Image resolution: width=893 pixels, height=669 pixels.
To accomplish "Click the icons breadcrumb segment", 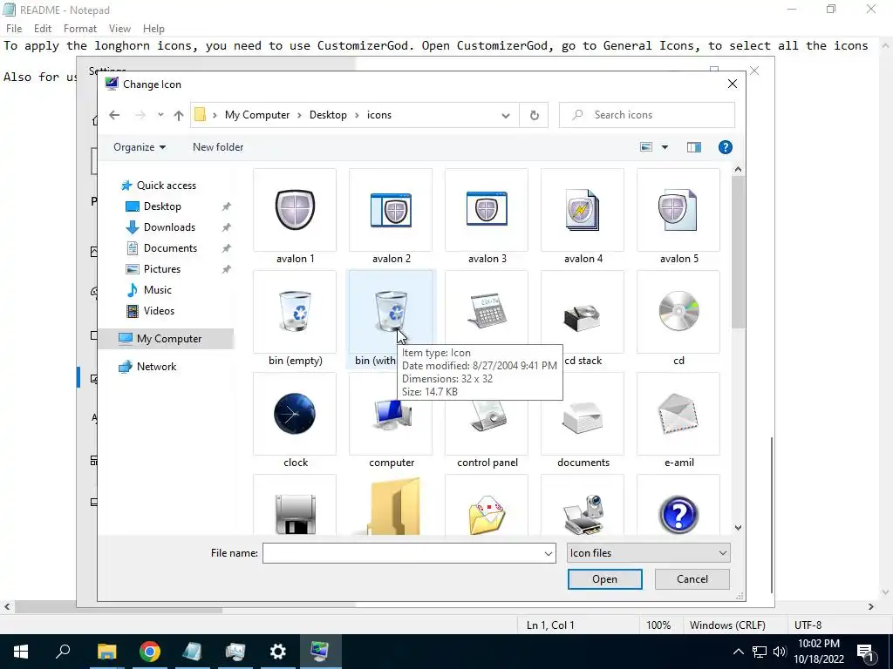I will [379, 115].
